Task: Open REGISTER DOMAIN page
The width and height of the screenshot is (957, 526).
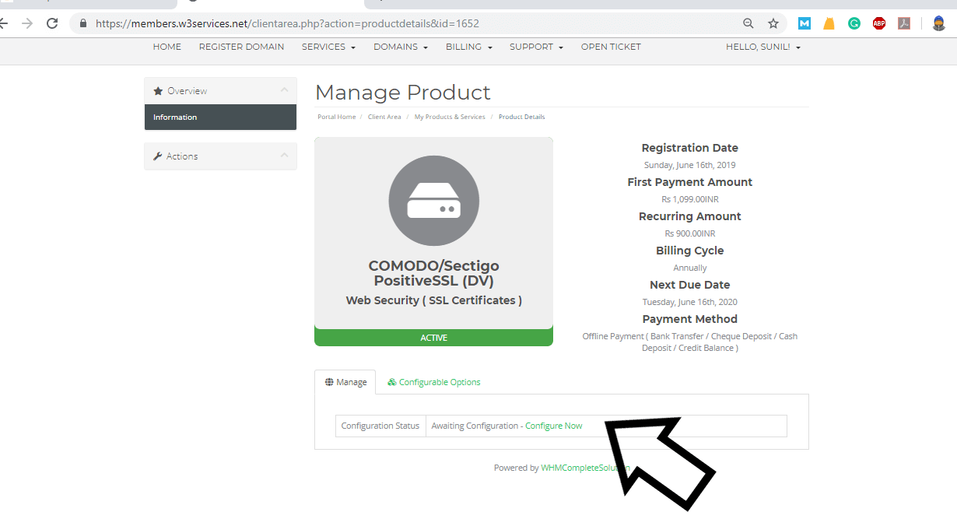Action: click(x=242, y=47)
